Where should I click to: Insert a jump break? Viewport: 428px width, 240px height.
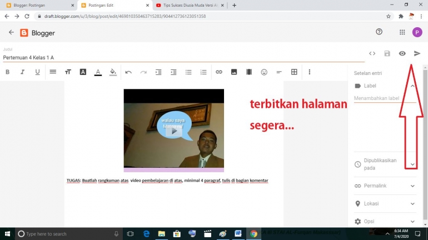pyautogui.click(x=279, y=72)
